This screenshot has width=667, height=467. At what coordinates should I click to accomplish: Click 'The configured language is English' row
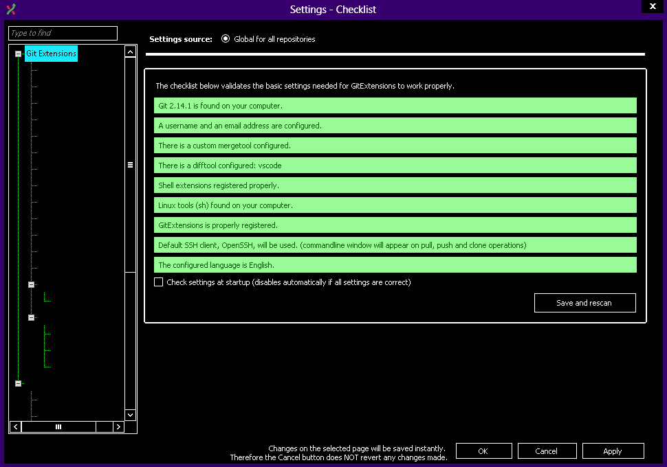coord(395,265)
